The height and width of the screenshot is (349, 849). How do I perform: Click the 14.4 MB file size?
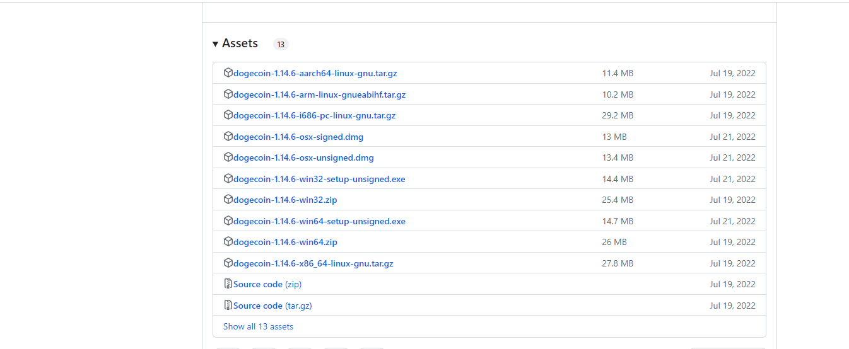[x=618, y=179]
